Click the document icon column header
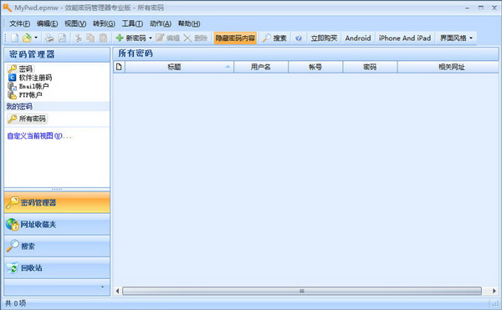 click(x=119, y=67)
